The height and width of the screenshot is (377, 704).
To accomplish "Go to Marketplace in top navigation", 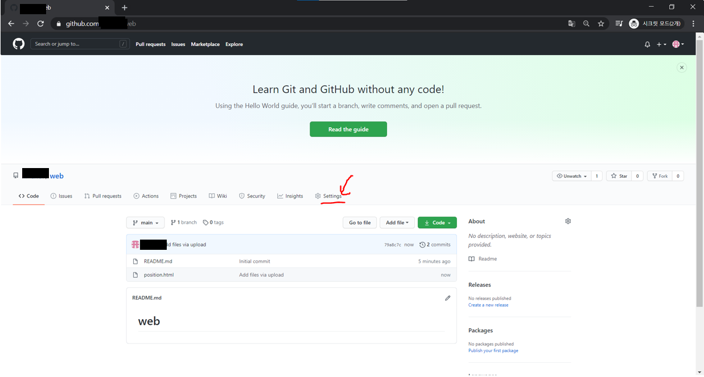I will click(205, 44).
